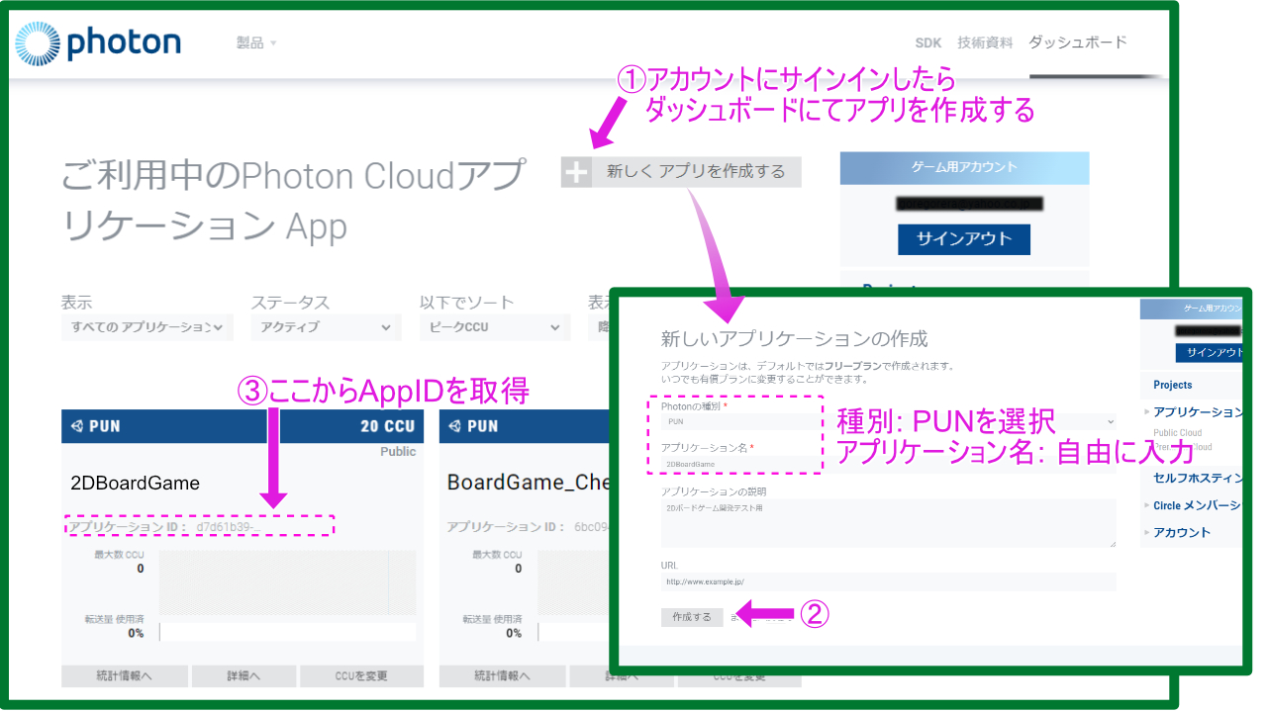Open the Photonの種別 PUN dropdown
Screen dimensions: 1267x712
[x=889, y=421]
